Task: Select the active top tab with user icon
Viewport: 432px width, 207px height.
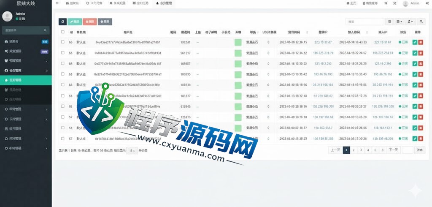Action: click(x=164, y=3)
